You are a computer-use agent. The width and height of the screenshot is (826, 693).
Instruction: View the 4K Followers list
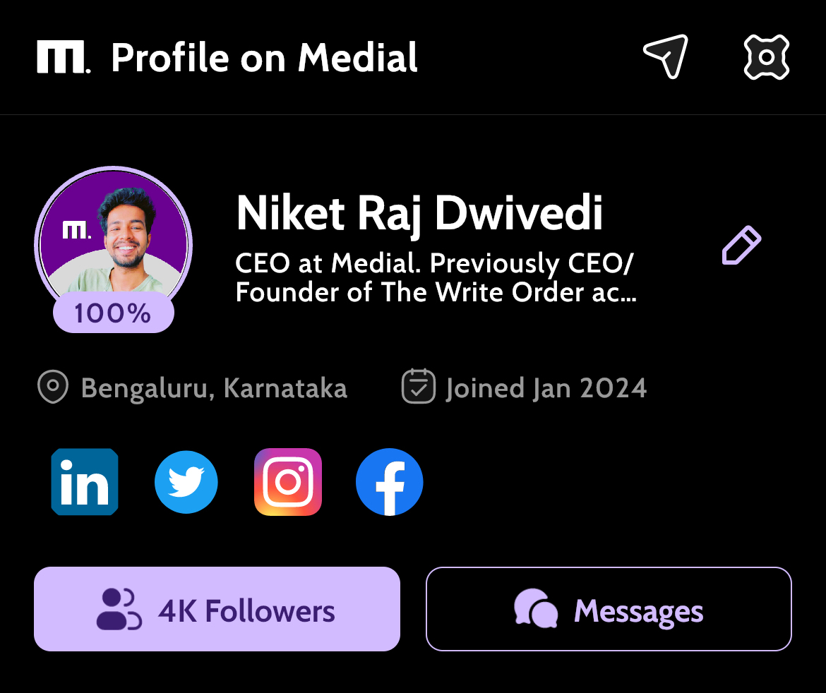point(217,609)
